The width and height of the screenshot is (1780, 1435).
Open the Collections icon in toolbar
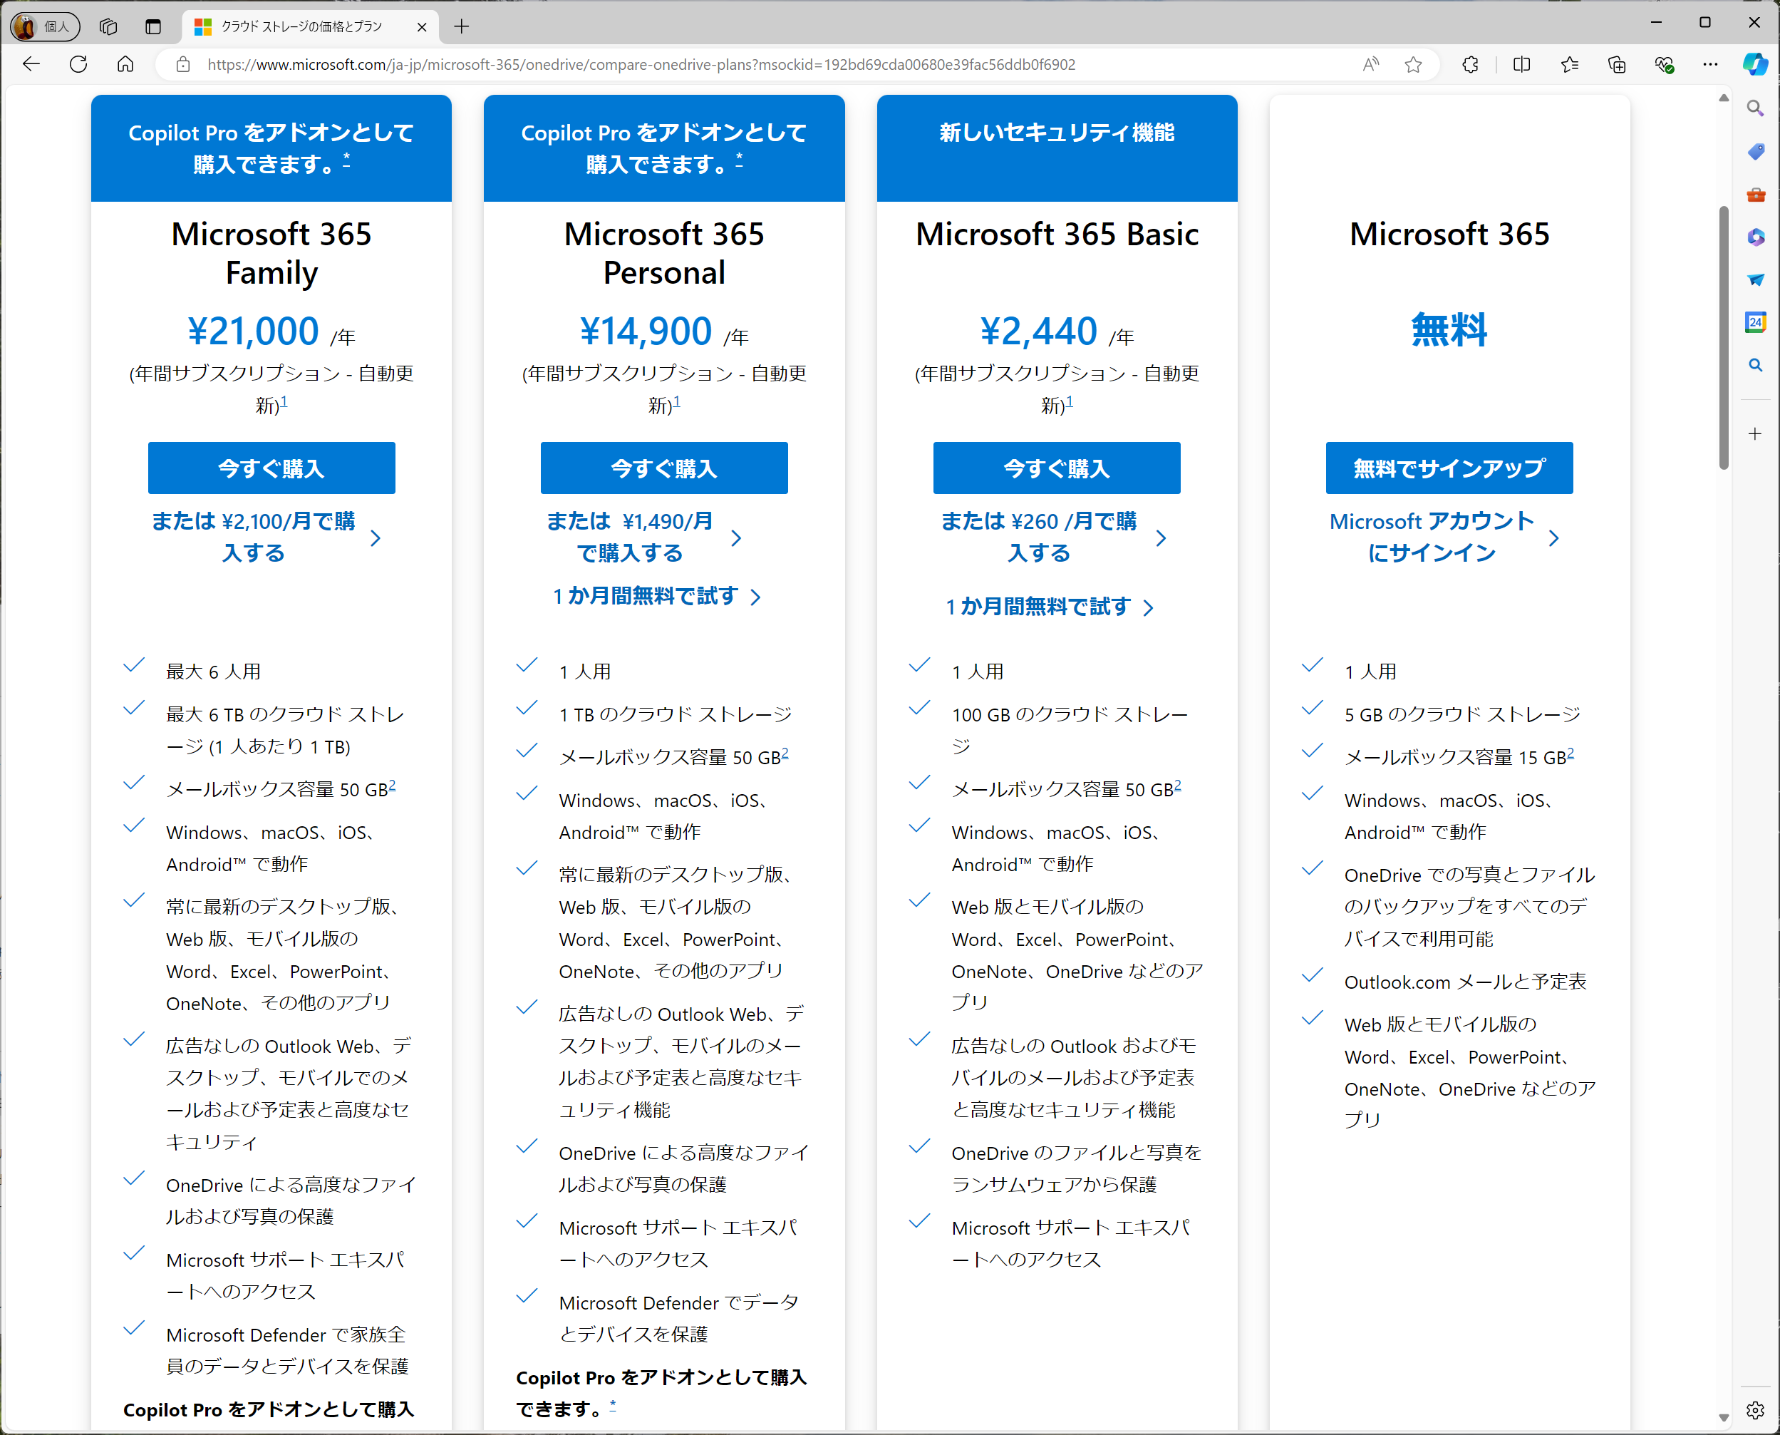click(x=1618, y=64)
